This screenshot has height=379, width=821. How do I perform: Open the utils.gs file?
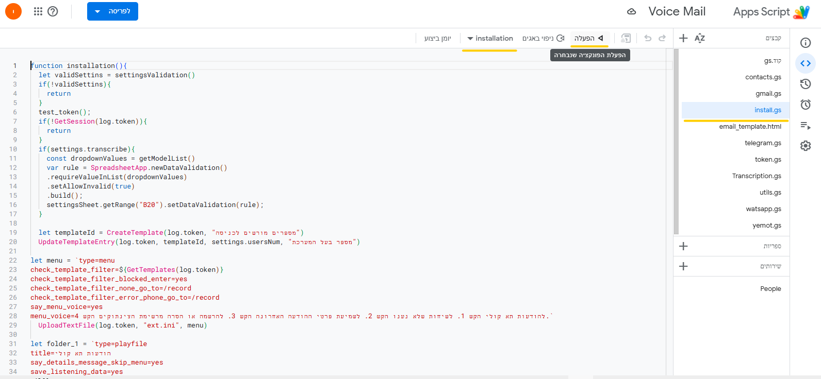[770, 193]
